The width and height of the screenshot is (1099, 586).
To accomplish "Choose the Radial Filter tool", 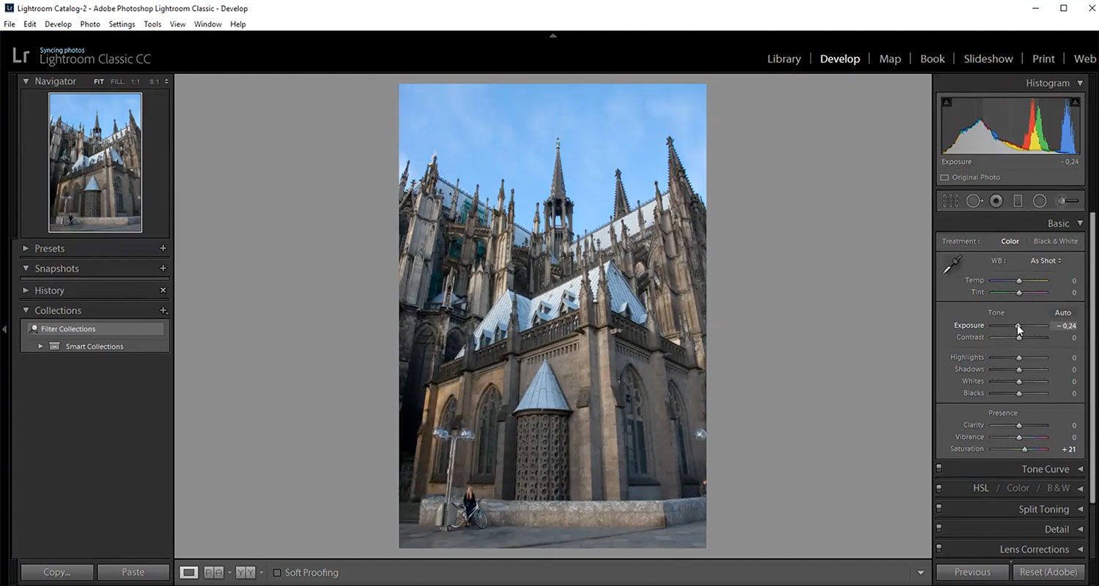I will pyautogui.click(x=1039, y=200).
